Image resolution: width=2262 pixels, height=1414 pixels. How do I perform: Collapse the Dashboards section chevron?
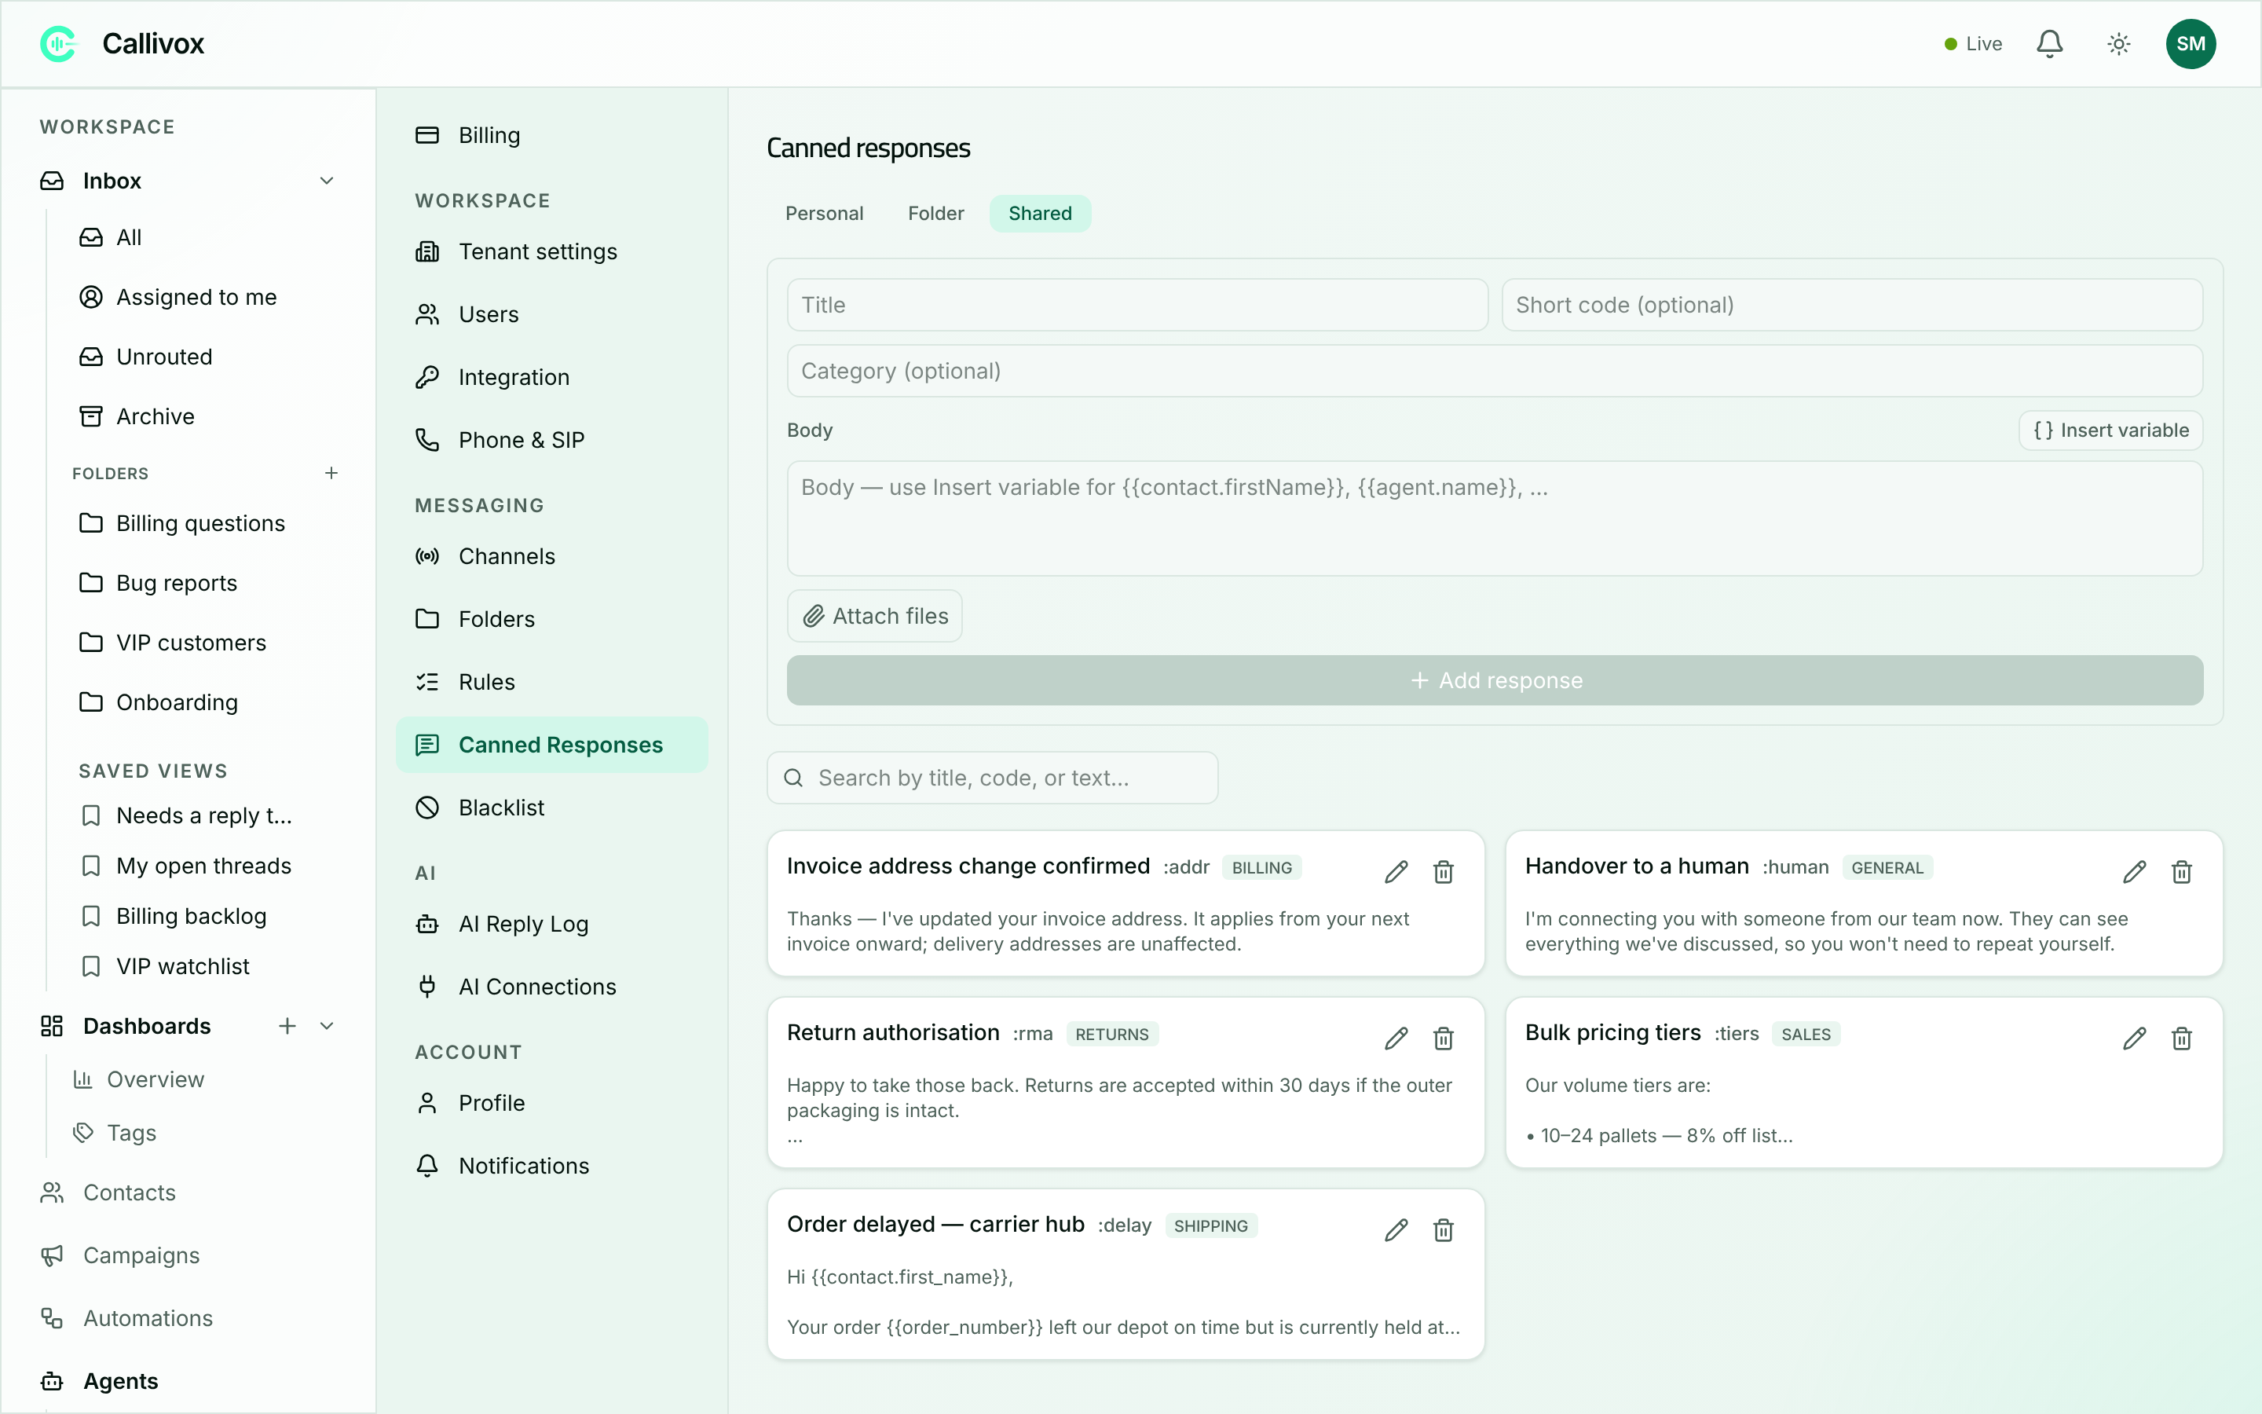pos(326,1026)
